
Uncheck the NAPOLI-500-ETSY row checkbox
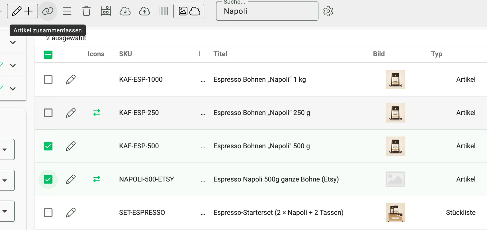pos(48,179)
